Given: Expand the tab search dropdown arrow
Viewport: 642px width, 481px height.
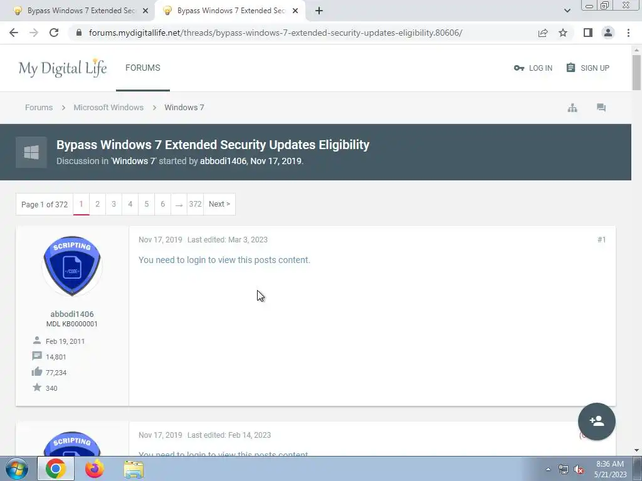Looking at the screenshot, I should click(567, 11).
